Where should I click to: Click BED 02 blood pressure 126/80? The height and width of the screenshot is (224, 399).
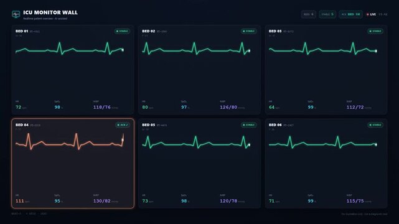[228, 107]
